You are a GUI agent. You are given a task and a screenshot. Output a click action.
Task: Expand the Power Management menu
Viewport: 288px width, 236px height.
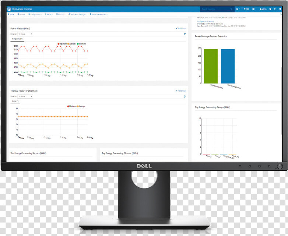pyautogui.click(x=99, y=14)
